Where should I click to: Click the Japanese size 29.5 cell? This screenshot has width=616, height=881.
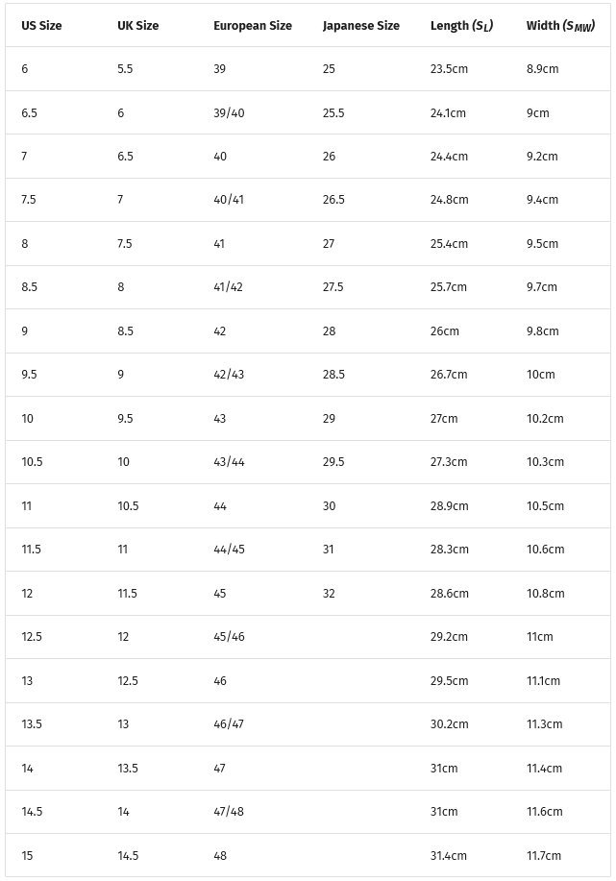333,462
